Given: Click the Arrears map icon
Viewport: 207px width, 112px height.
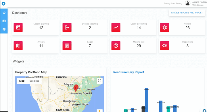Looking at the screenshot, I should coord(18,46).
